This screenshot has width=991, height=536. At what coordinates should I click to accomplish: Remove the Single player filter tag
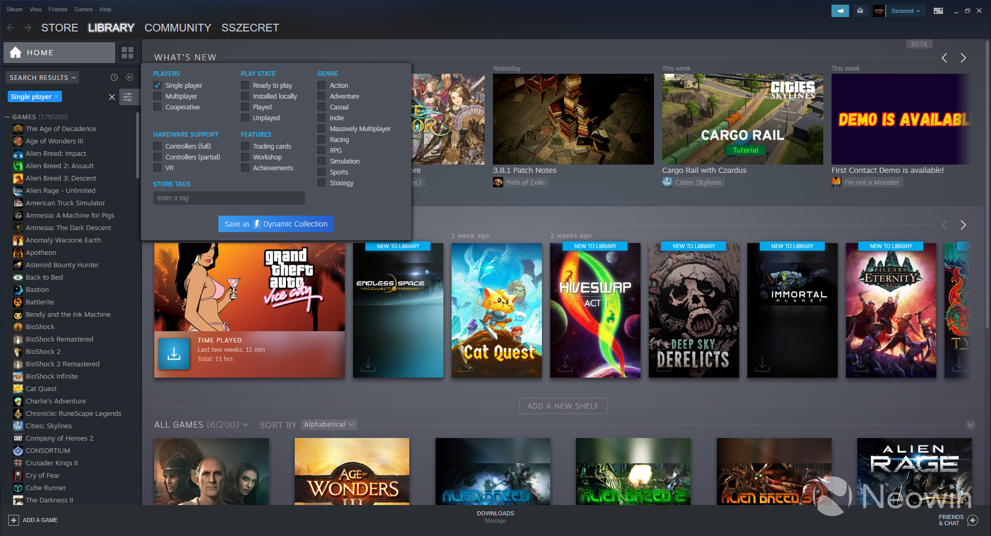click(x=56, y=96)
